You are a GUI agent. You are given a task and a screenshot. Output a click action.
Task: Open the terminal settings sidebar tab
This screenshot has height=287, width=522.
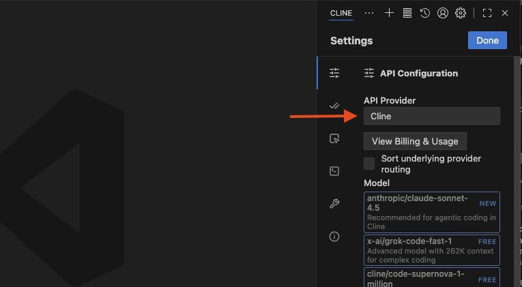click(x=334, y=171)
